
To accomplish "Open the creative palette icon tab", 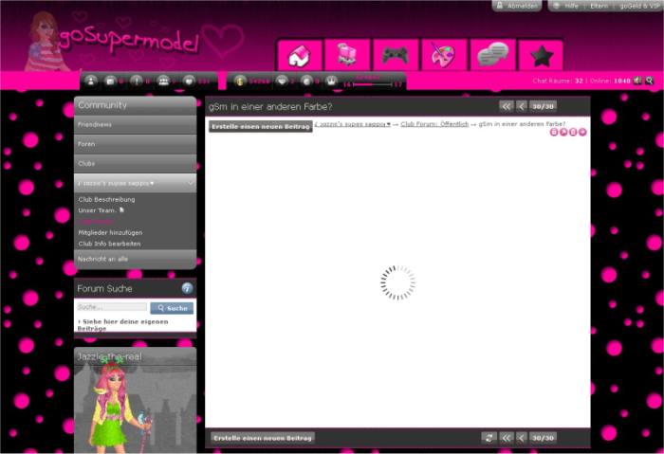I will [444, 55].
